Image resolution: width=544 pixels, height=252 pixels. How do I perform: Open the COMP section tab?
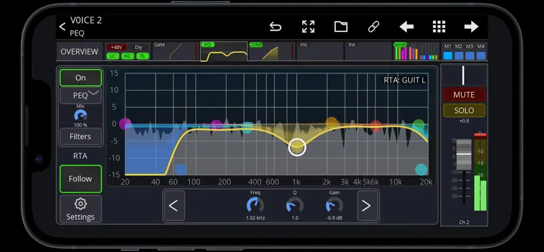pos(271,52)
